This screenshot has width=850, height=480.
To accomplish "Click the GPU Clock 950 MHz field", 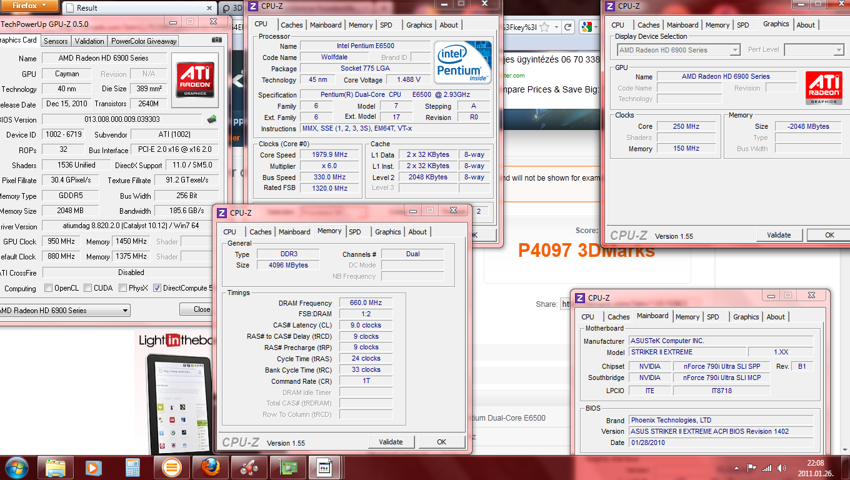I will point(60,241).
